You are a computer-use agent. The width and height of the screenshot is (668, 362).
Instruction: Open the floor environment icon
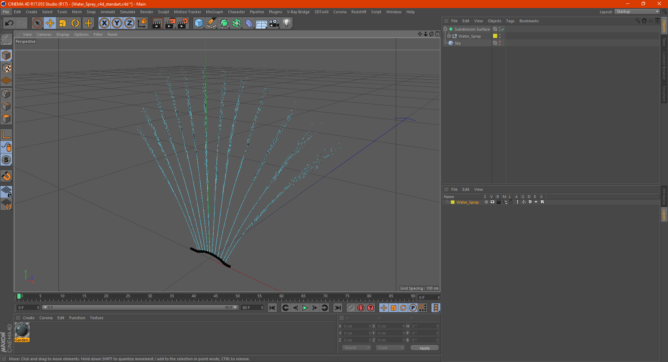261,23
